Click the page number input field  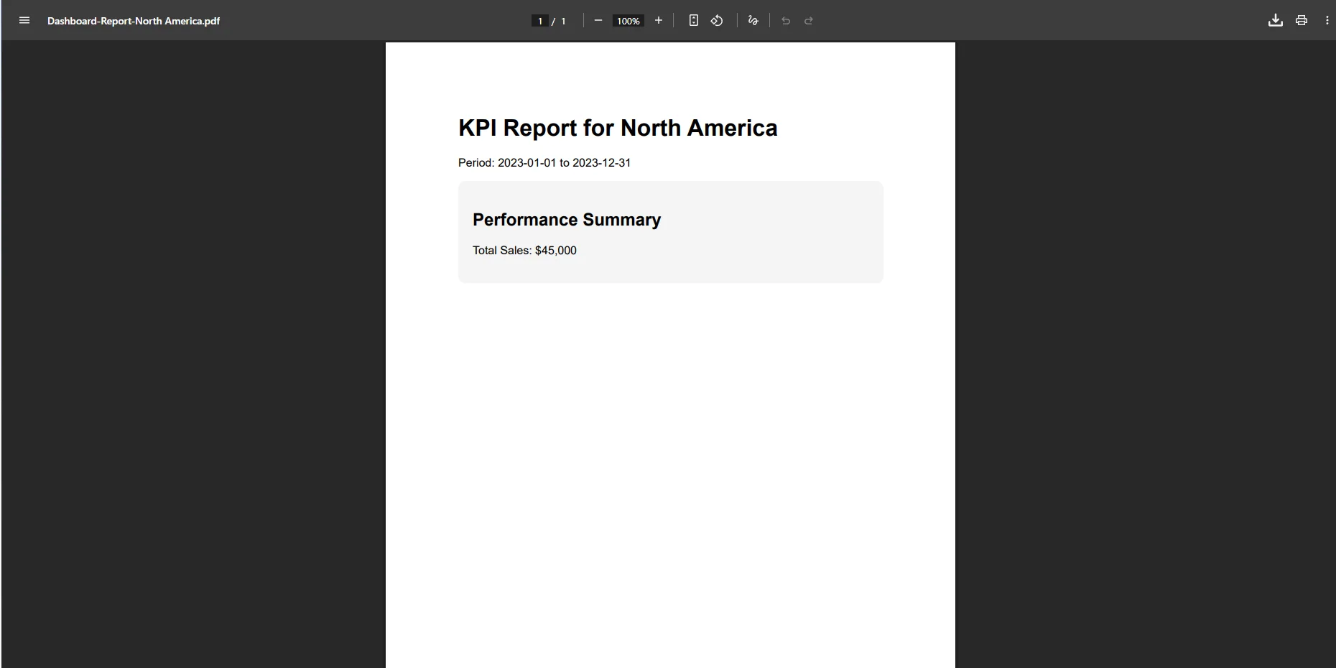pyautogui.click(x=539, y=20)
